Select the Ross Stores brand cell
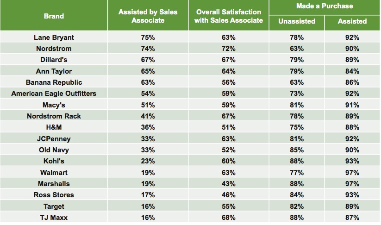The image size is (381, 225). 54,195
